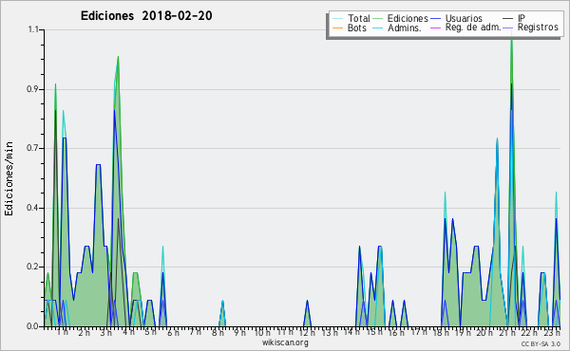Click the chart title 'Ediciones 2018-02-20'
Viewport: 570px width, 351px height.
146,16
